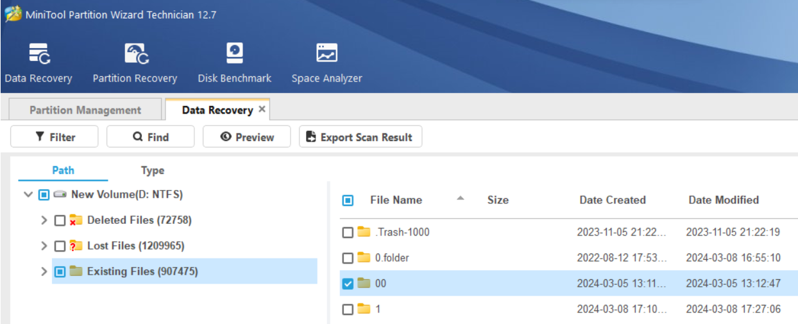Switch to Partition Management tab
The width and height of the screenshot is (798, 324).
pos(85,110)
